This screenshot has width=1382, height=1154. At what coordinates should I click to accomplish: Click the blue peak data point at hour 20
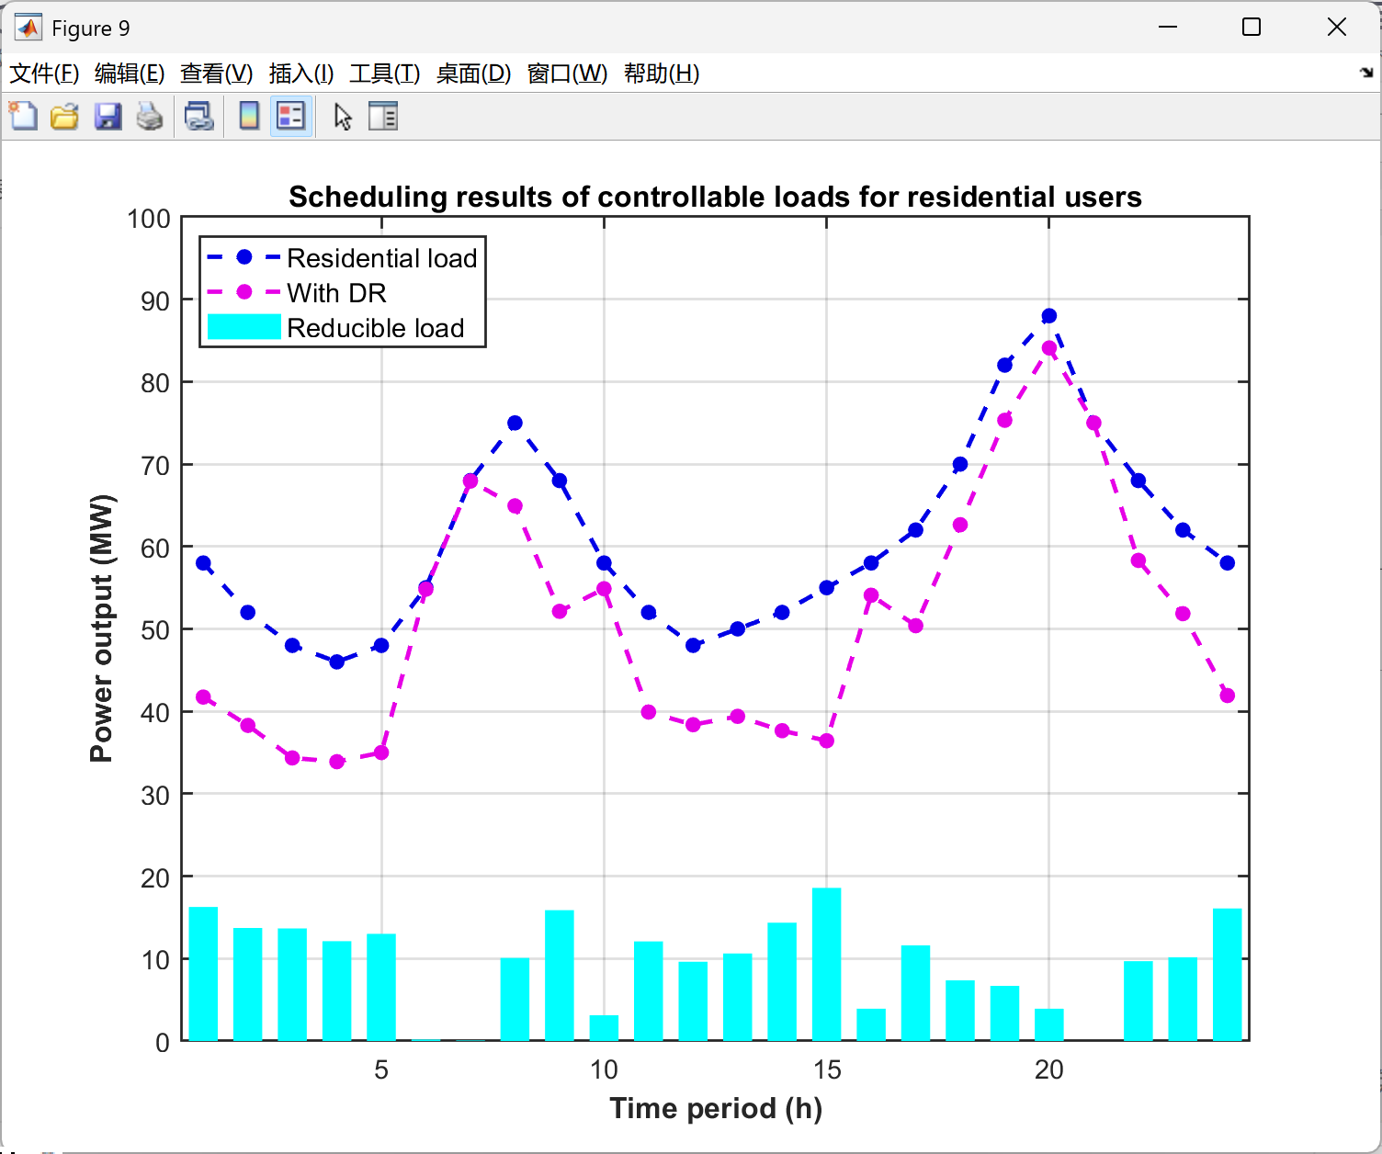pos(1049,316)
